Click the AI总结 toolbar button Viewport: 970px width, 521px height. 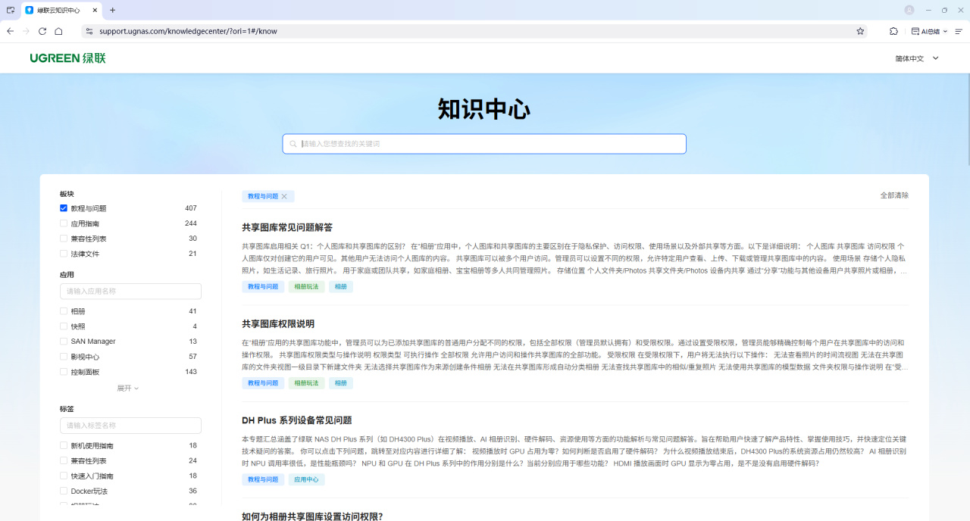pyautogui.click(x=925, y=31)
